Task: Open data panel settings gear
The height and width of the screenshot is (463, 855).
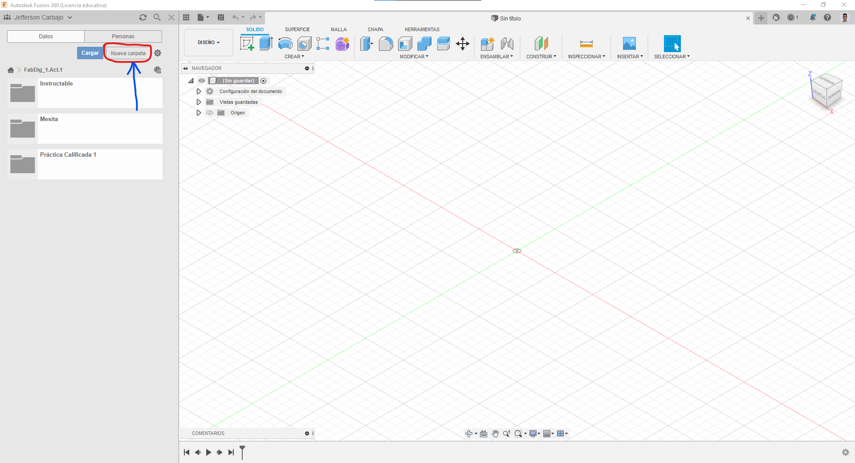Action: [158, 53]
